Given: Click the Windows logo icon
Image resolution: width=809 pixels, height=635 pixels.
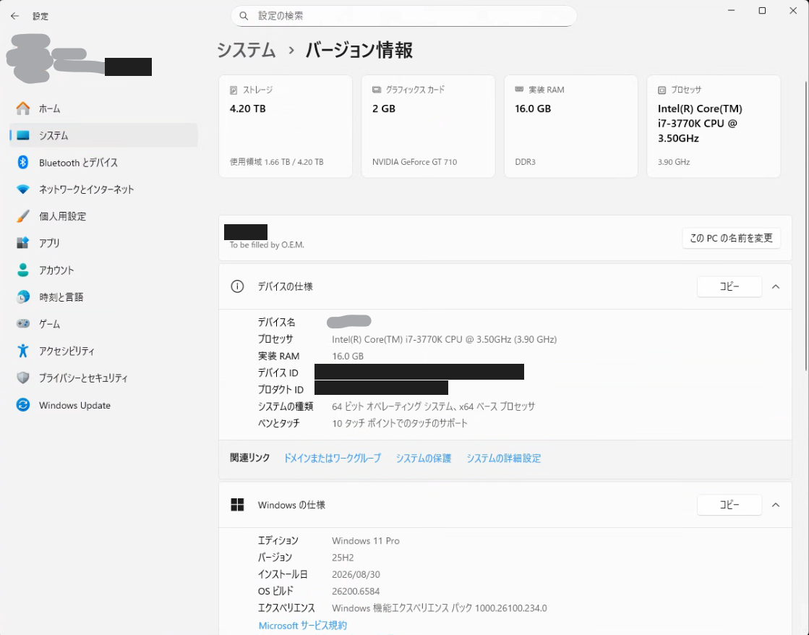Looking at the screenshot, I should (237, 505).
